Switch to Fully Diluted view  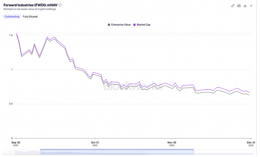30,17
